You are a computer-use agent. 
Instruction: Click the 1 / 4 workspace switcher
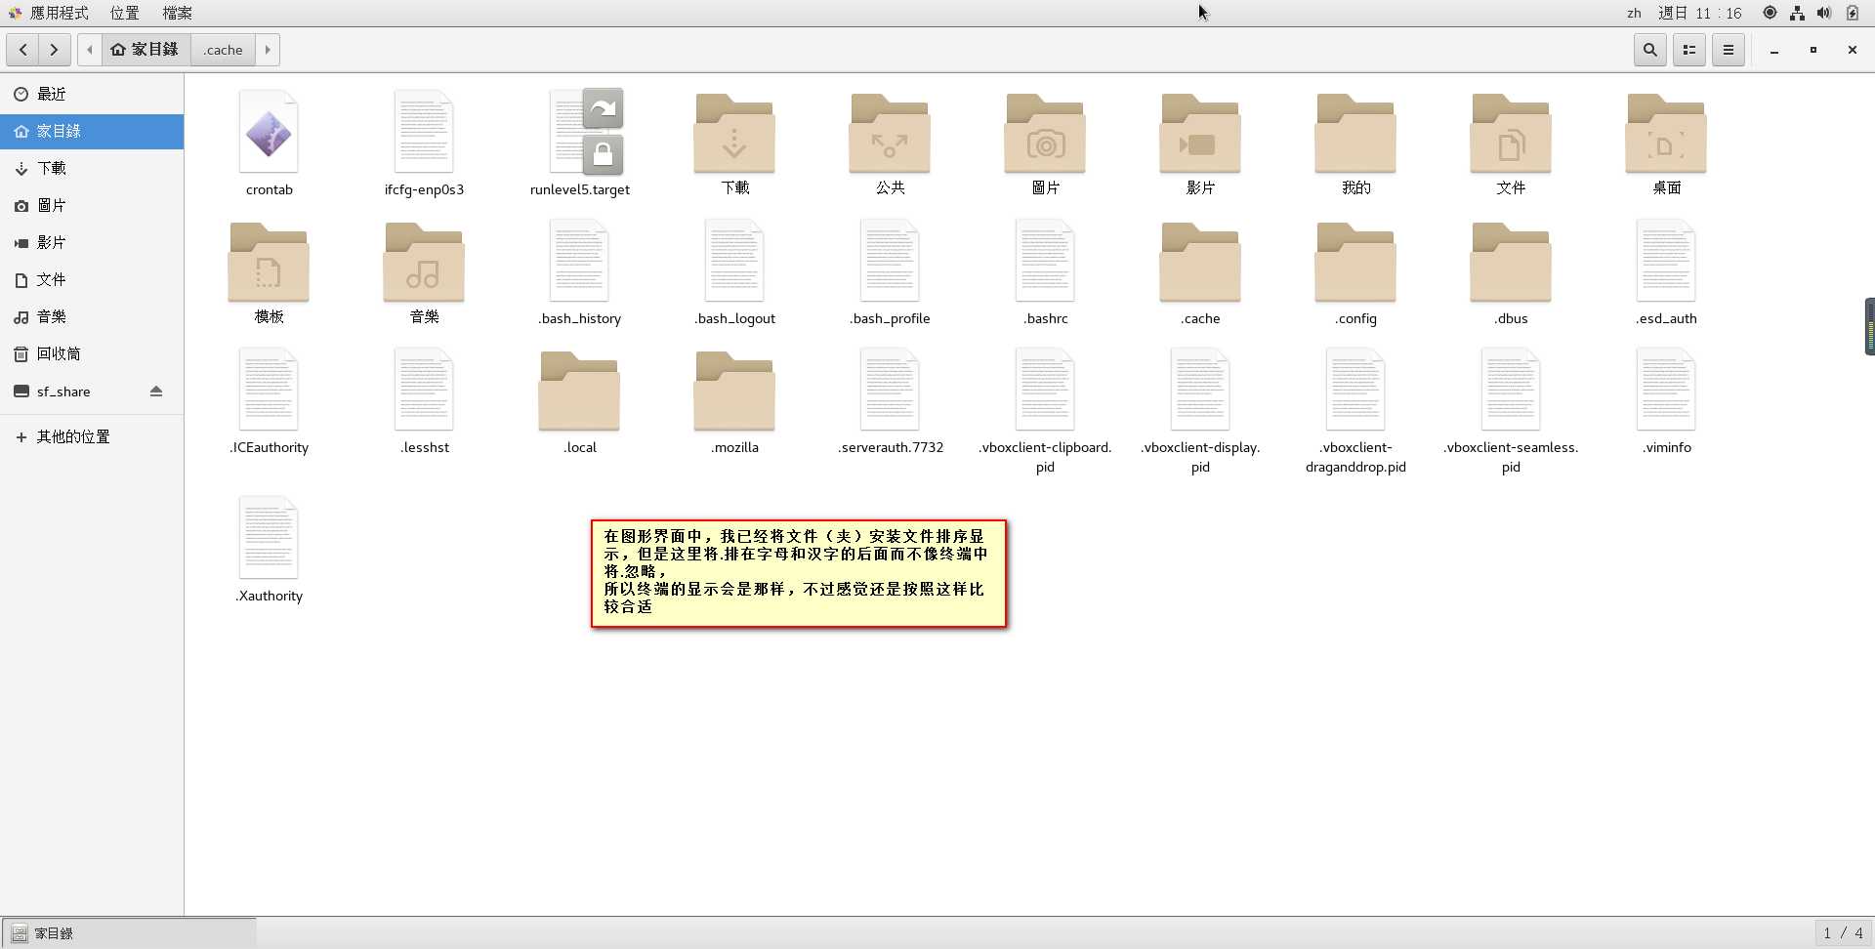1843,933
